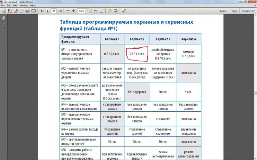Image resolution: width=257 pixels, height=160 pixels.
Task: Click the fit one full page icon
Action: 102,11
